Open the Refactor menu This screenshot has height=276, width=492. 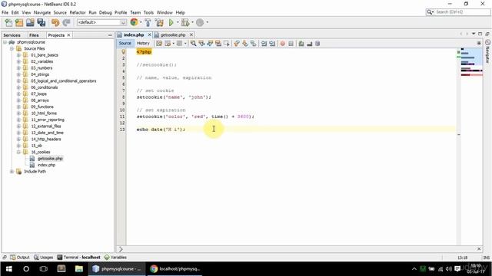pyautogui.click(x=78, y=12)
